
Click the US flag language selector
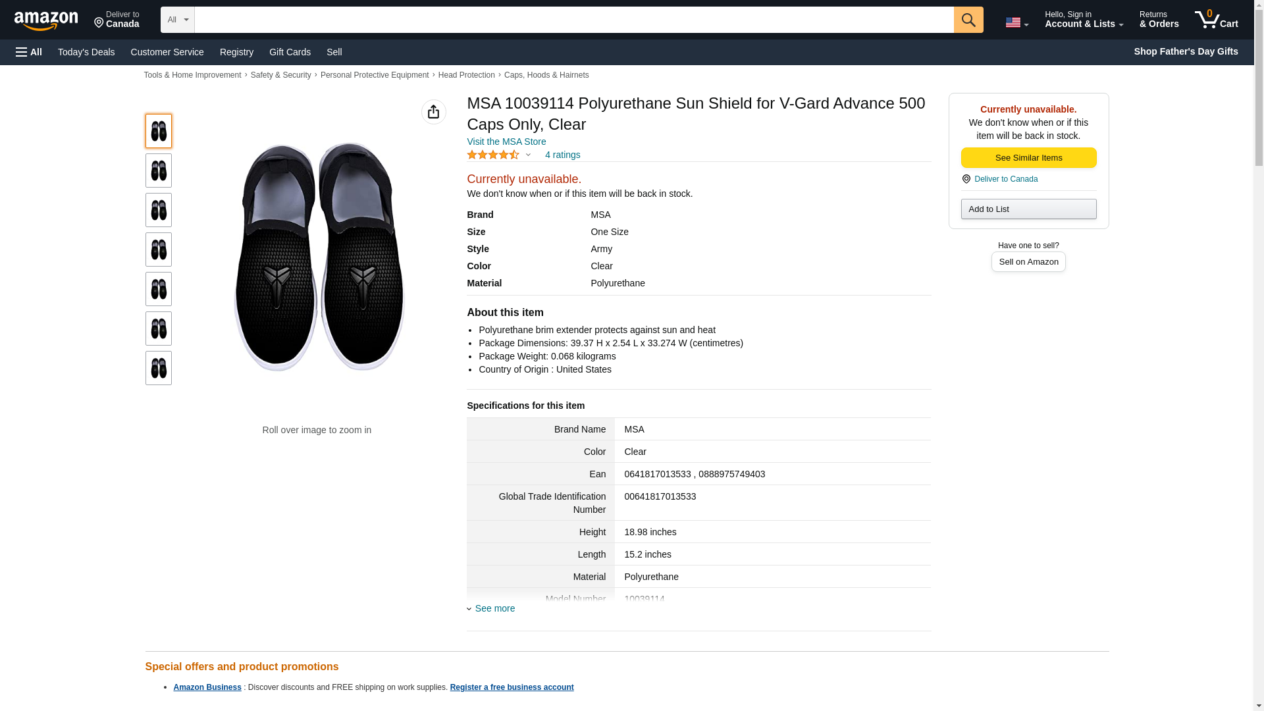[x=1016, y=22]
